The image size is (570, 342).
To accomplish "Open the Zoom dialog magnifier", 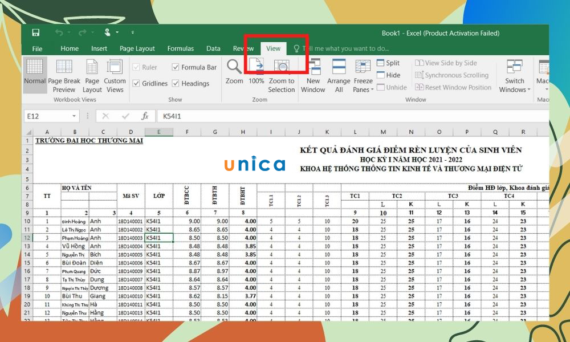I will pos(234,72).
